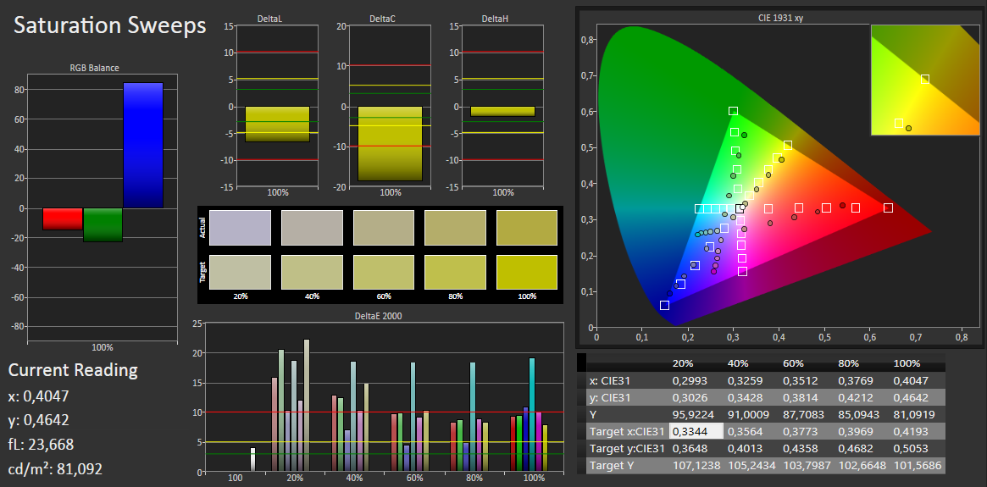This screenshot has width=987, height=487.
Task: Click the red bar in RGB Balance
Action: (x=63, y=219)
